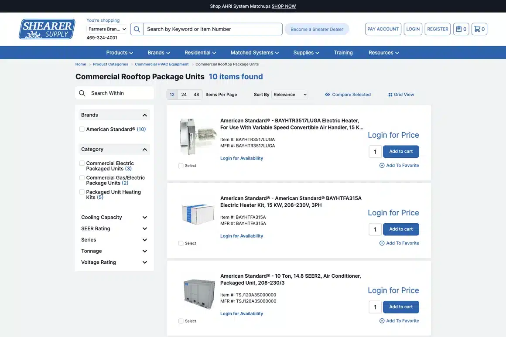
Task: Click quantity field for TSJ120A3S000000 unit
Action: [375, 307]
